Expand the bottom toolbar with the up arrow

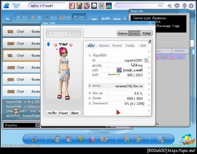pos(98,133)
